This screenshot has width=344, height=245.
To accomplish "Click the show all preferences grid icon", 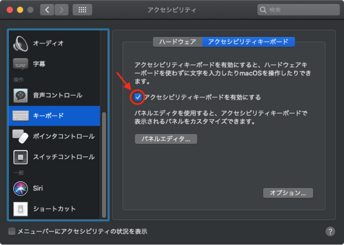I will [82, 9].
